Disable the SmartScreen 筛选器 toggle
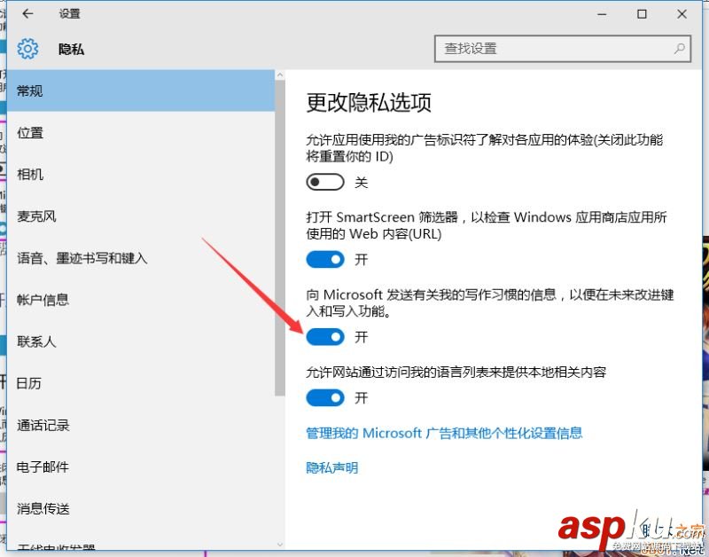This screenshot has width=709, height=557. coord(324,259)
